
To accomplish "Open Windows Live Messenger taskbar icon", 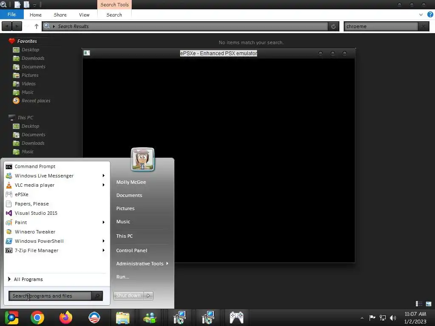I will click(x=150, y=318).
